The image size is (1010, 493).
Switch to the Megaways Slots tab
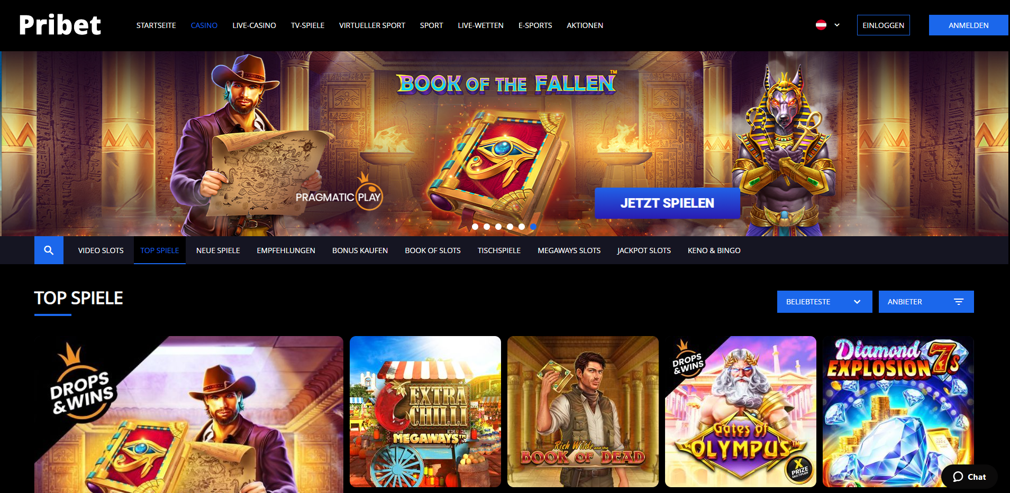(x=569, y=250)
